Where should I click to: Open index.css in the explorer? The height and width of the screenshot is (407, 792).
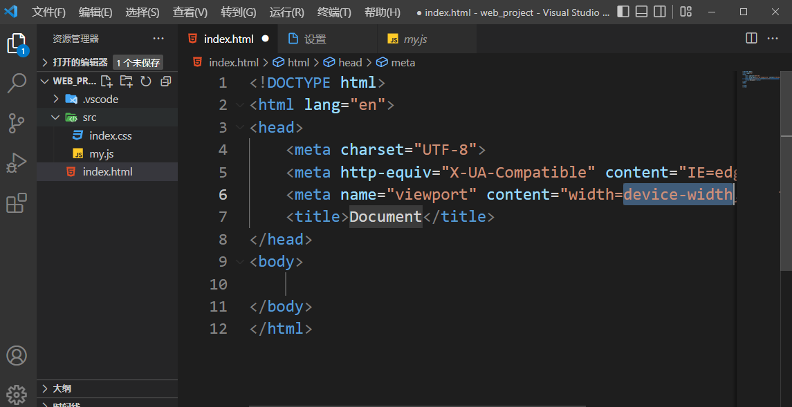(x=107, y=135)
